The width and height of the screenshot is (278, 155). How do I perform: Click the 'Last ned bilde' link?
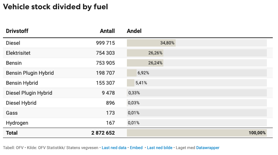[160, 148]
